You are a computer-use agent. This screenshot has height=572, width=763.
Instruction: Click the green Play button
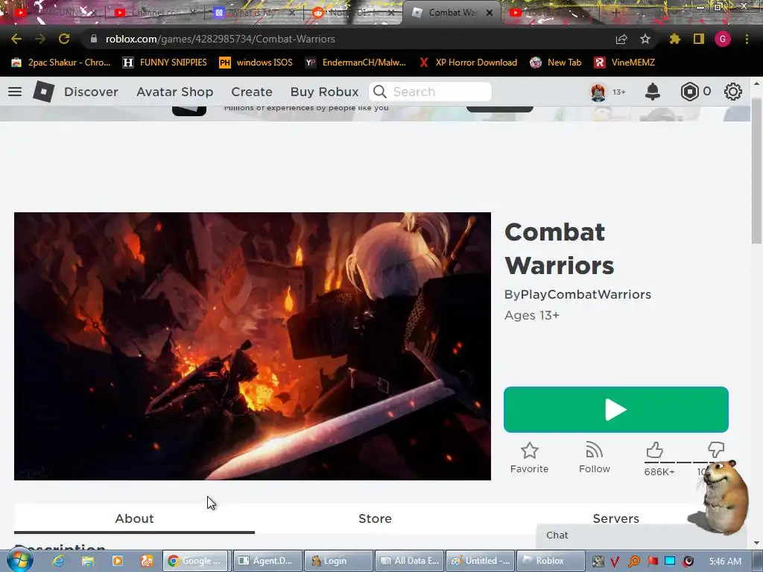click(x=615, y=410)
